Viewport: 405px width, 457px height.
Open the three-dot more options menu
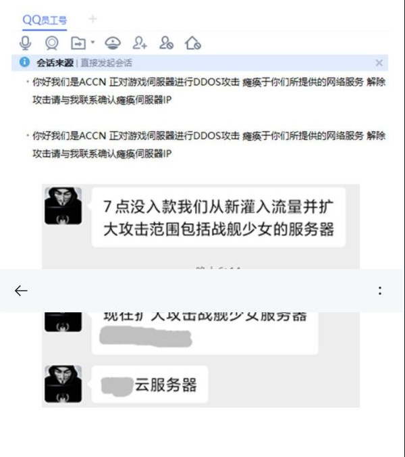380,291
